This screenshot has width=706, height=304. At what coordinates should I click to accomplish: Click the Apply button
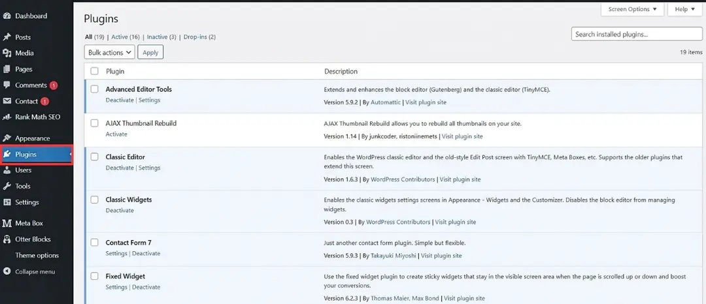click(x=150, y=53)
